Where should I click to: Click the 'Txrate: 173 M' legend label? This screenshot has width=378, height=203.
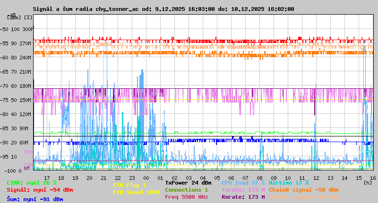(x=243, y=190)
